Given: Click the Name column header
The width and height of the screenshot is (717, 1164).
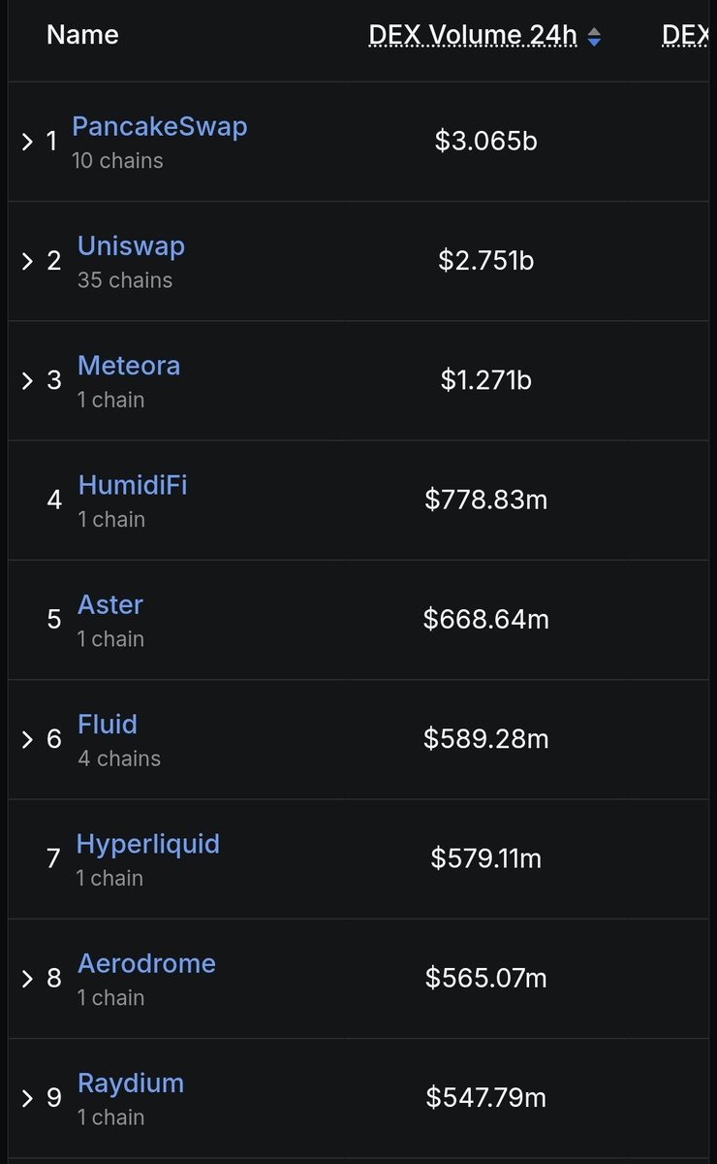Looking at the screenshot, I should coord(82,35).
